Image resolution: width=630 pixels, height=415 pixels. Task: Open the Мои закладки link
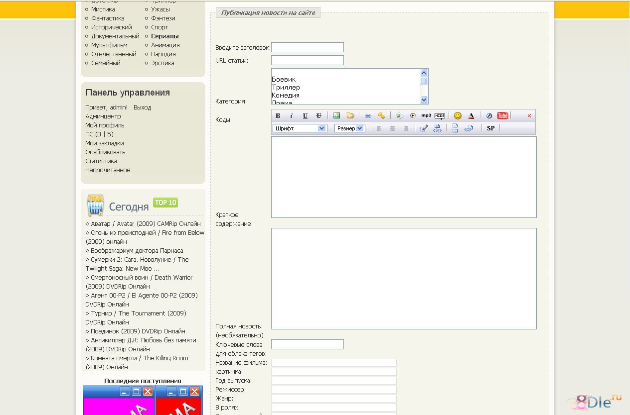pos(105,143)
